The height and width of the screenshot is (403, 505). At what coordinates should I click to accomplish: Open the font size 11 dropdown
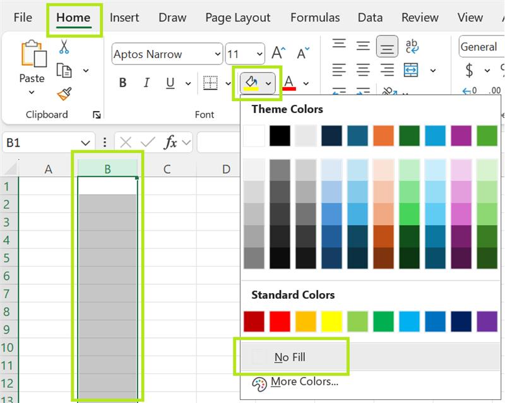(259, 54)
